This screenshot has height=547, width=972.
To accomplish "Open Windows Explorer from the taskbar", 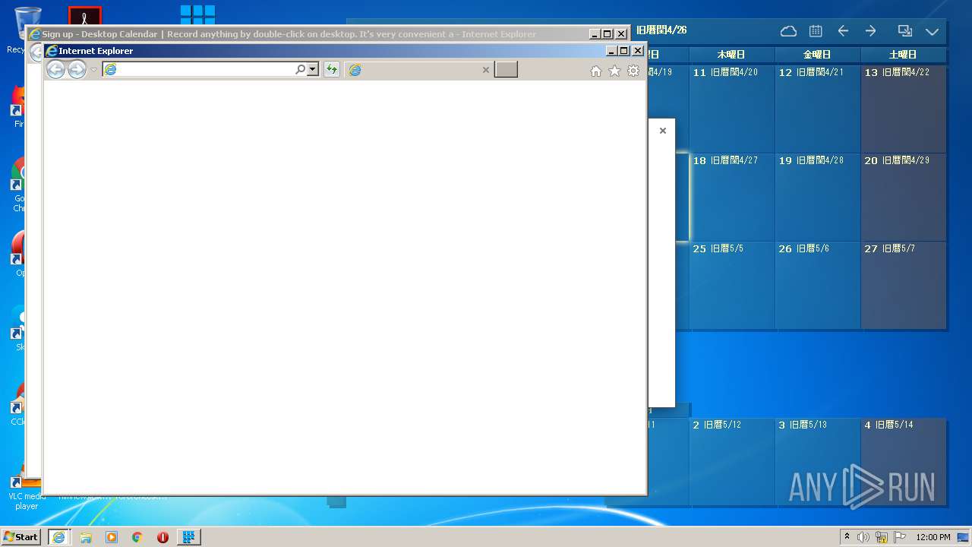I will [86, 537].
